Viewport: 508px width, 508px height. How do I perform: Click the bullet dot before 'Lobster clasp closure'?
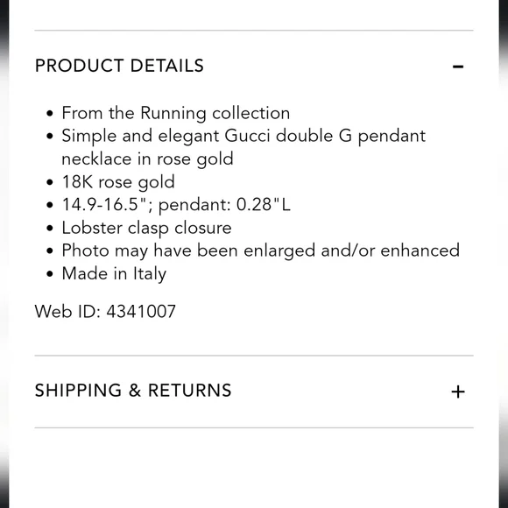[x=50, y=228]
